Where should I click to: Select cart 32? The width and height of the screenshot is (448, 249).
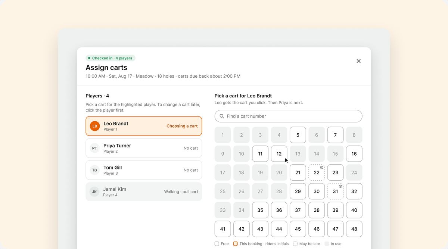(x=354, y=191)
